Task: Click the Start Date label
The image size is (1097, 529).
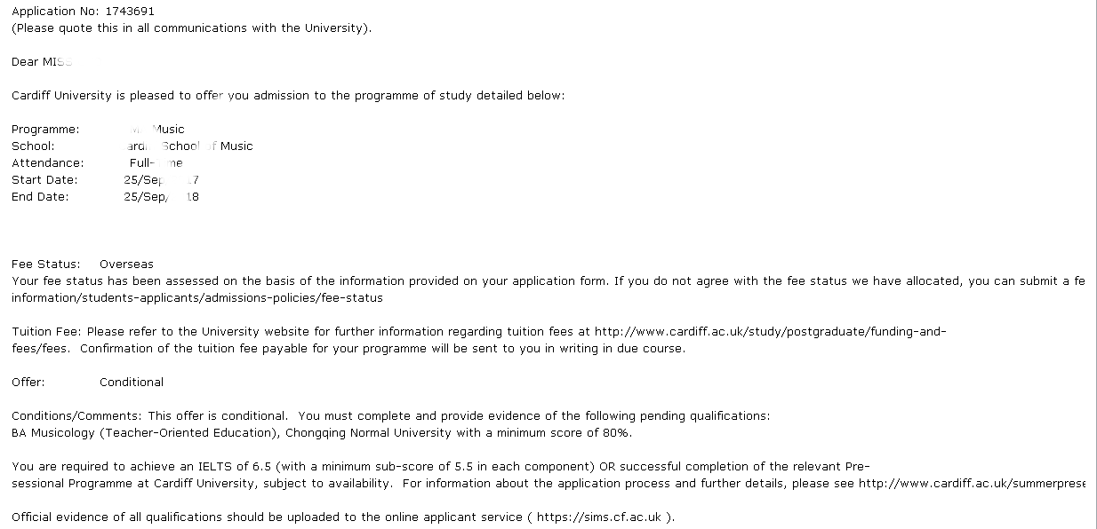Action: pyautogui.click(x=44, y=180)
